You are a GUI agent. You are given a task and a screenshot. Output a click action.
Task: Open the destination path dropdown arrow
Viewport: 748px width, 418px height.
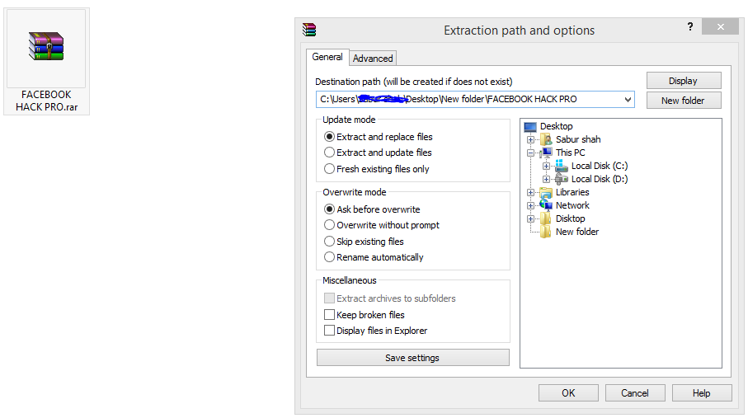pos(628,100)
